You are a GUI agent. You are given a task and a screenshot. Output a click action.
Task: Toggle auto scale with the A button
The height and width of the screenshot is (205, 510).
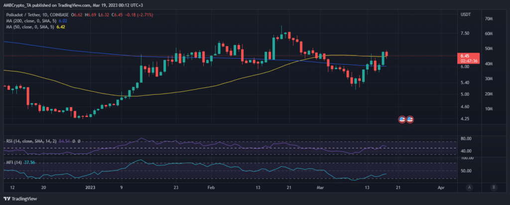click(x=469, y=187)
